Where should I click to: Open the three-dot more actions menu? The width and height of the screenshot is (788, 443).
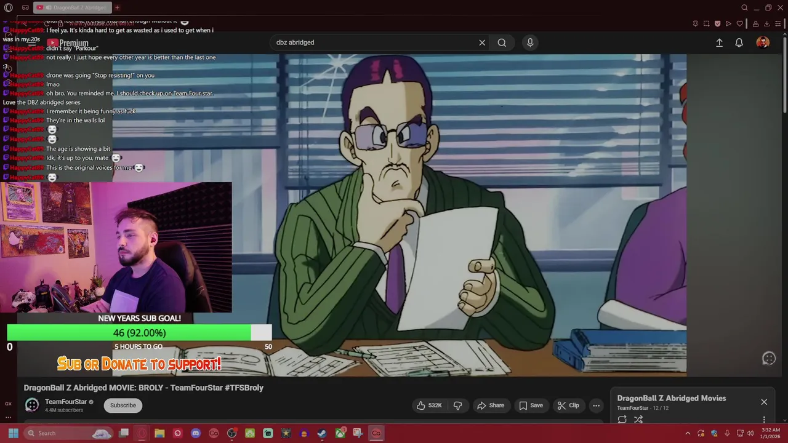pyautogui.click(x=596, y=405)
